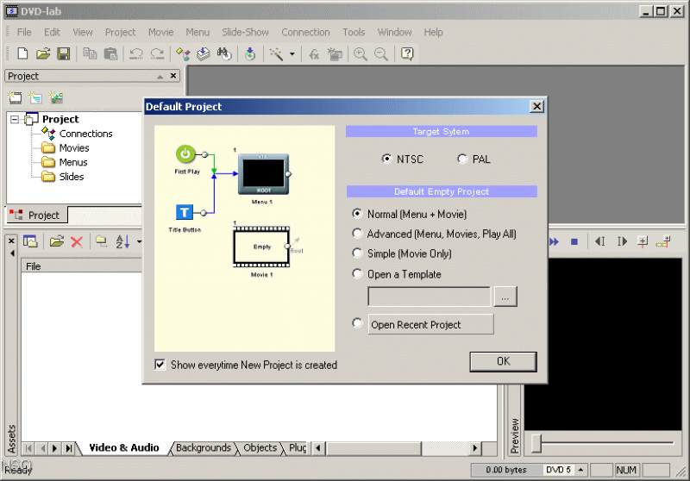Image resolution: width=690 pixels, height=481 pixels.
Task: Click the Preview add chapter icon
Action: (643, 241)
